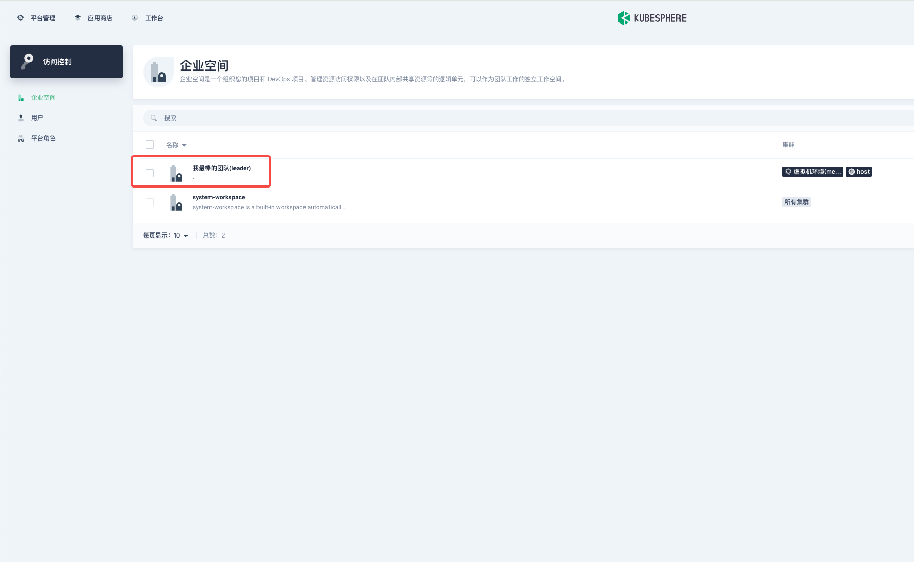
Task: Click the workbench icon in top bar
Action: [x=135, y=18]
